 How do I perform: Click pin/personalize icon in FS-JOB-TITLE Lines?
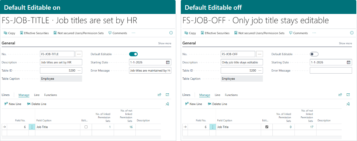click(167, 104)
